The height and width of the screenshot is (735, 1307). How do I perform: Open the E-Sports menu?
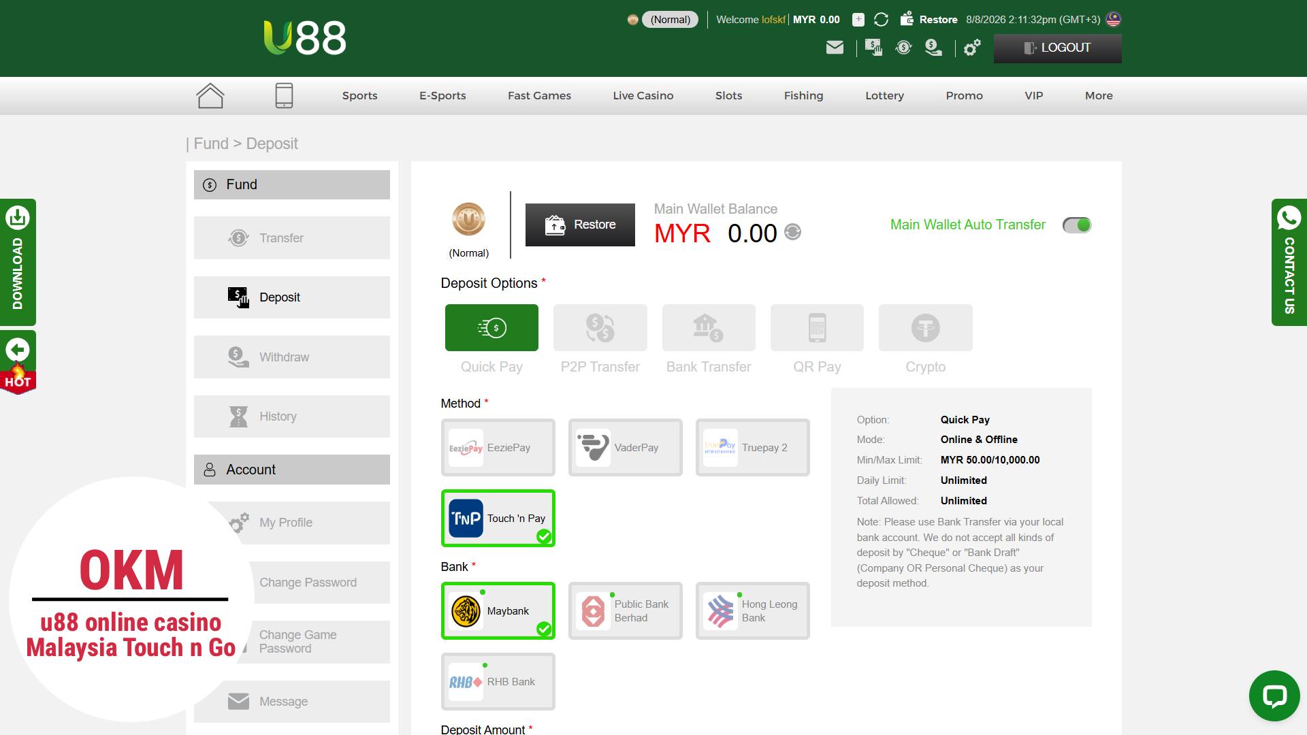pyautogui.click(x=442, y=96)
